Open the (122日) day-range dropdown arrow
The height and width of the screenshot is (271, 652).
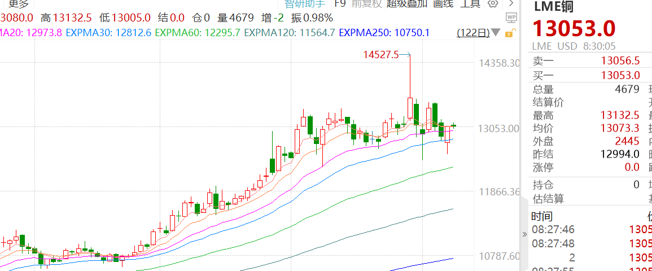(496, 32)
